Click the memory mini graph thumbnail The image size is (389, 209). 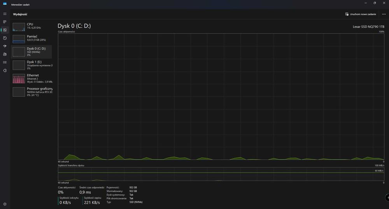[x=19, y=39]
